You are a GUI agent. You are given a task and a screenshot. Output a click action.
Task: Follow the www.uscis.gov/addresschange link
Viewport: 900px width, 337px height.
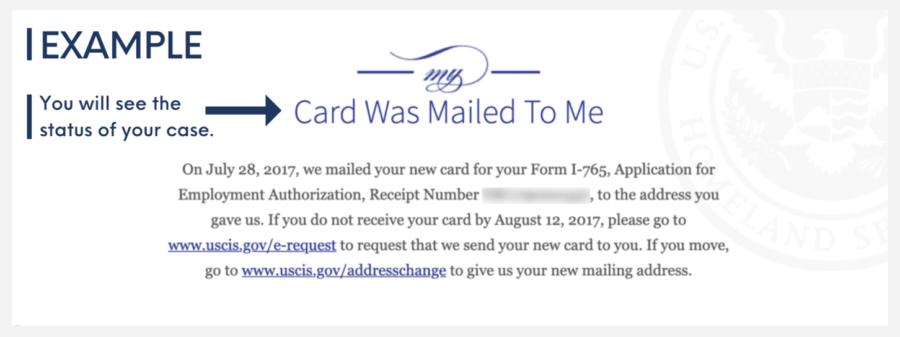click(343, 271)
